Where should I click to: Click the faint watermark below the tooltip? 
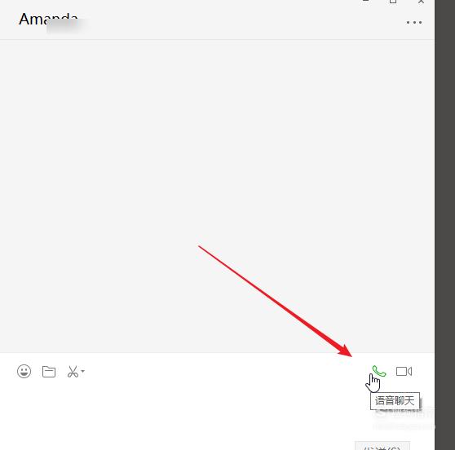(x=404, y=419)
